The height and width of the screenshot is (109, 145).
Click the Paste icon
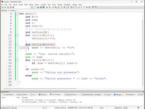pos(58,7)
